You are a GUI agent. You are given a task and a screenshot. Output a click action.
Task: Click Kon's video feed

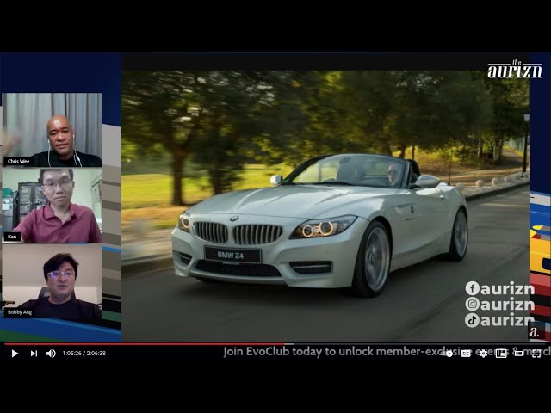[x=52, y=206]
